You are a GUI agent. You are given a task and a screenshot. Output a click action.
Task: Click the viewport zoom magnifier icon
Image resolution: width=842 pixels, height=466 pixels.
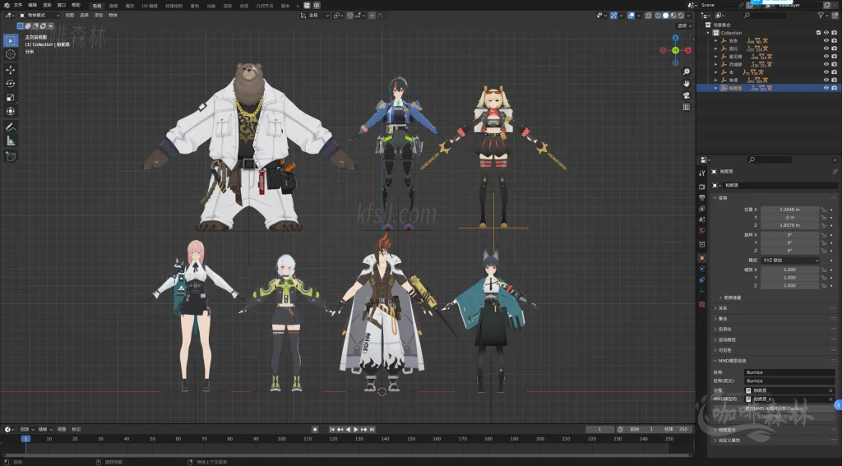[687, 72]
